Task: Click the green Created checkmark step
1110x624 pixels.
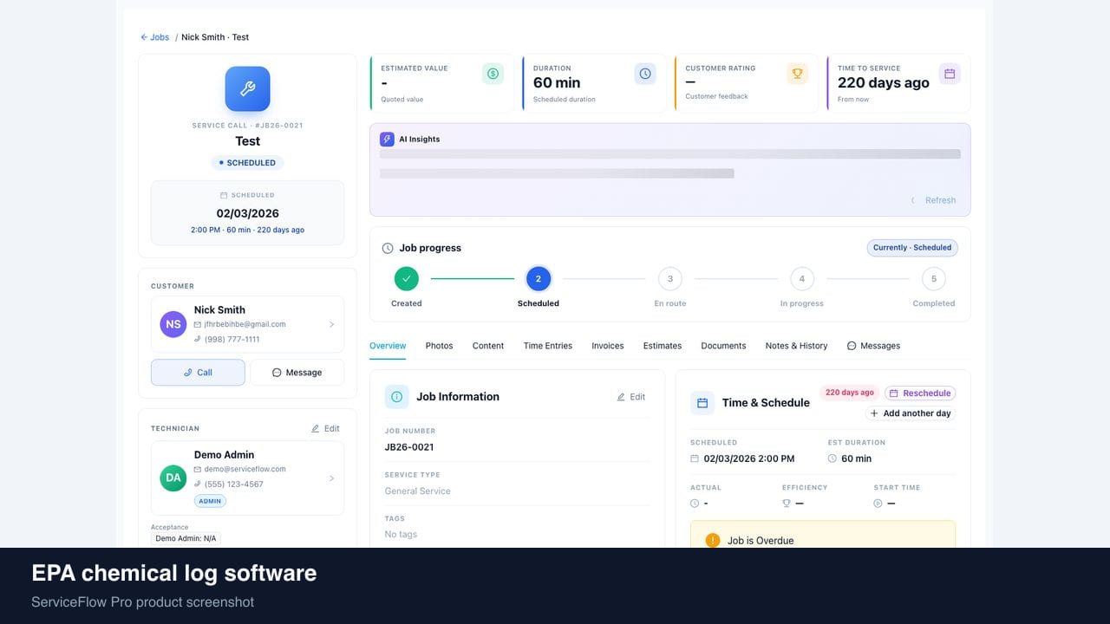Action: click(407, 279)
